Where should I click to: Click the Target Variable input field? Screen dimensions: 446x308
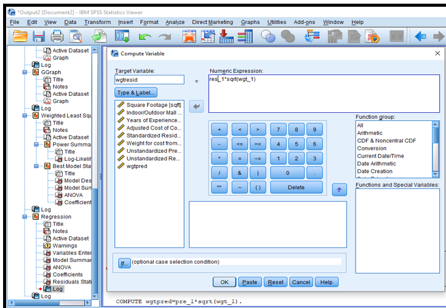point(149,80)
